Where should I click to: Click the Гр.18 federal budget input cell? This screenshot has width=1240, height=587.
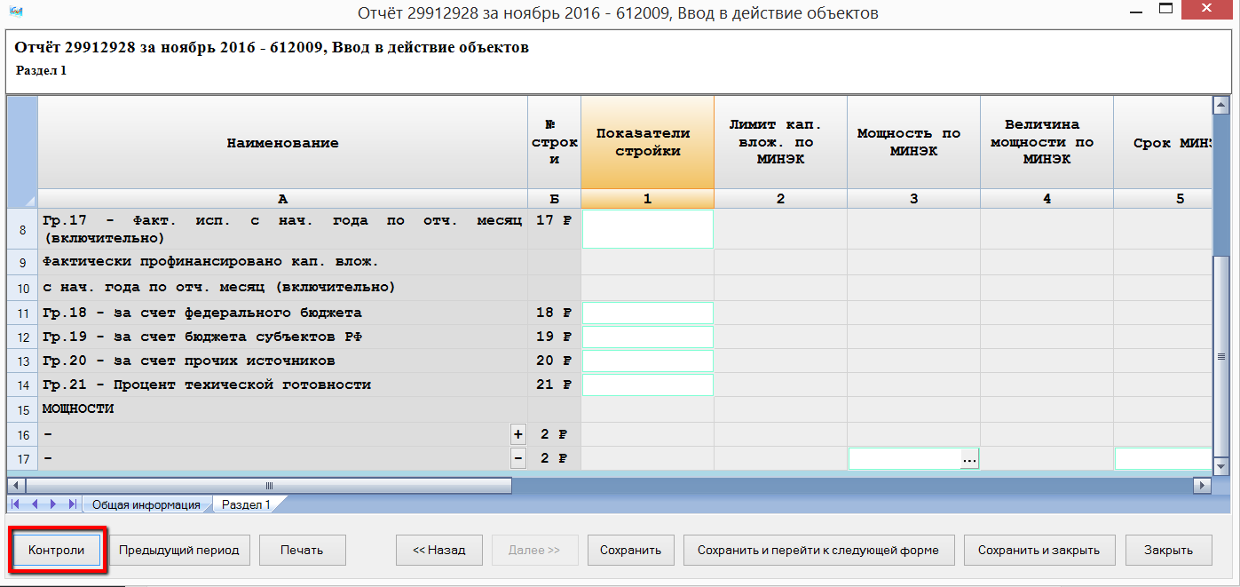tap(648, 313)
